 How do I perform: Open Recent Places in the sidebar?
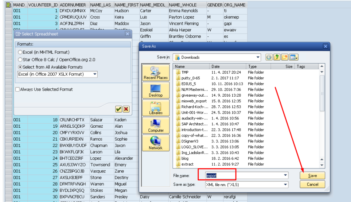pos(156,73)
